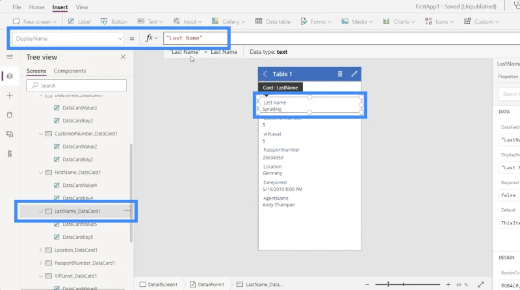Image resolution: width=520 pixels, height=290 pixels.
Task: Select DataCardValue2 in tree
Action: (x=79, y=147)
